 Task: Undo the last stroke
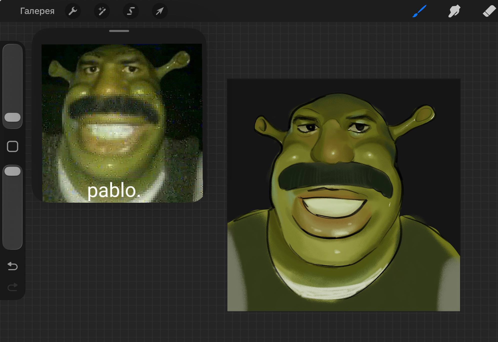(13, 266)
